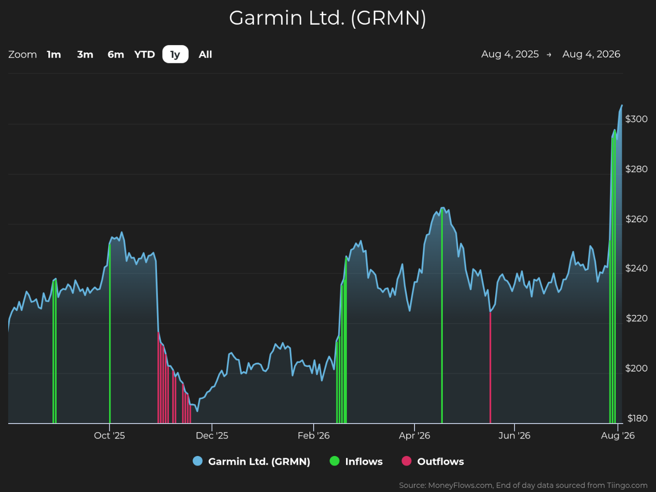Select the 1m zoom range
The width and height of the screenshot is (656, 492).
(54, 54)
